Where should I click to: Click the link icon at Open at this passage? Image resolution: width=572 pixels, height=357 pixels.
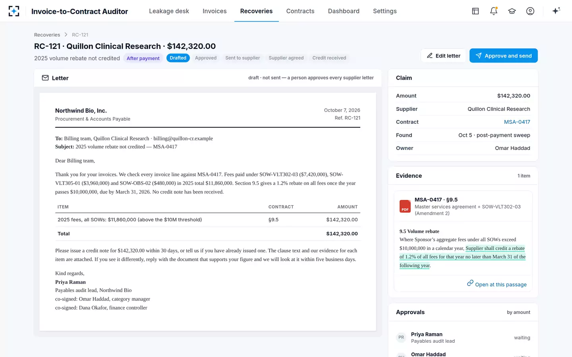pyautogui.click(x=470, y=283)
